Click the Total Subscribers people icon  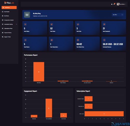(x=52, y=40)
